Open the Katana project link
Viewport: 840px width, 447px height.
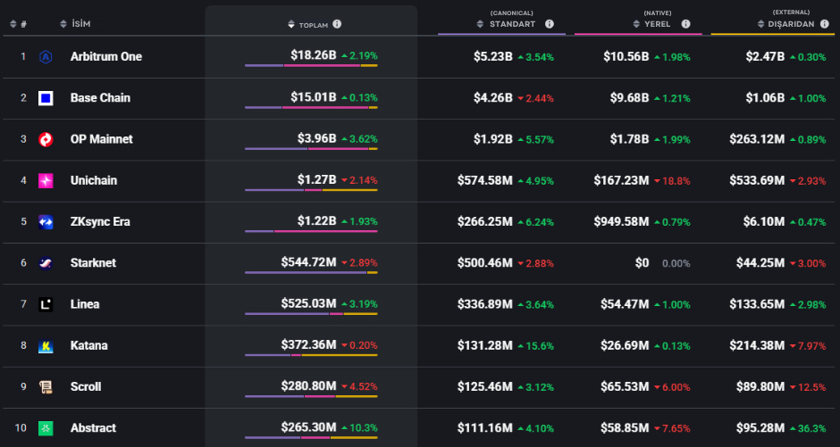point(89,345)
